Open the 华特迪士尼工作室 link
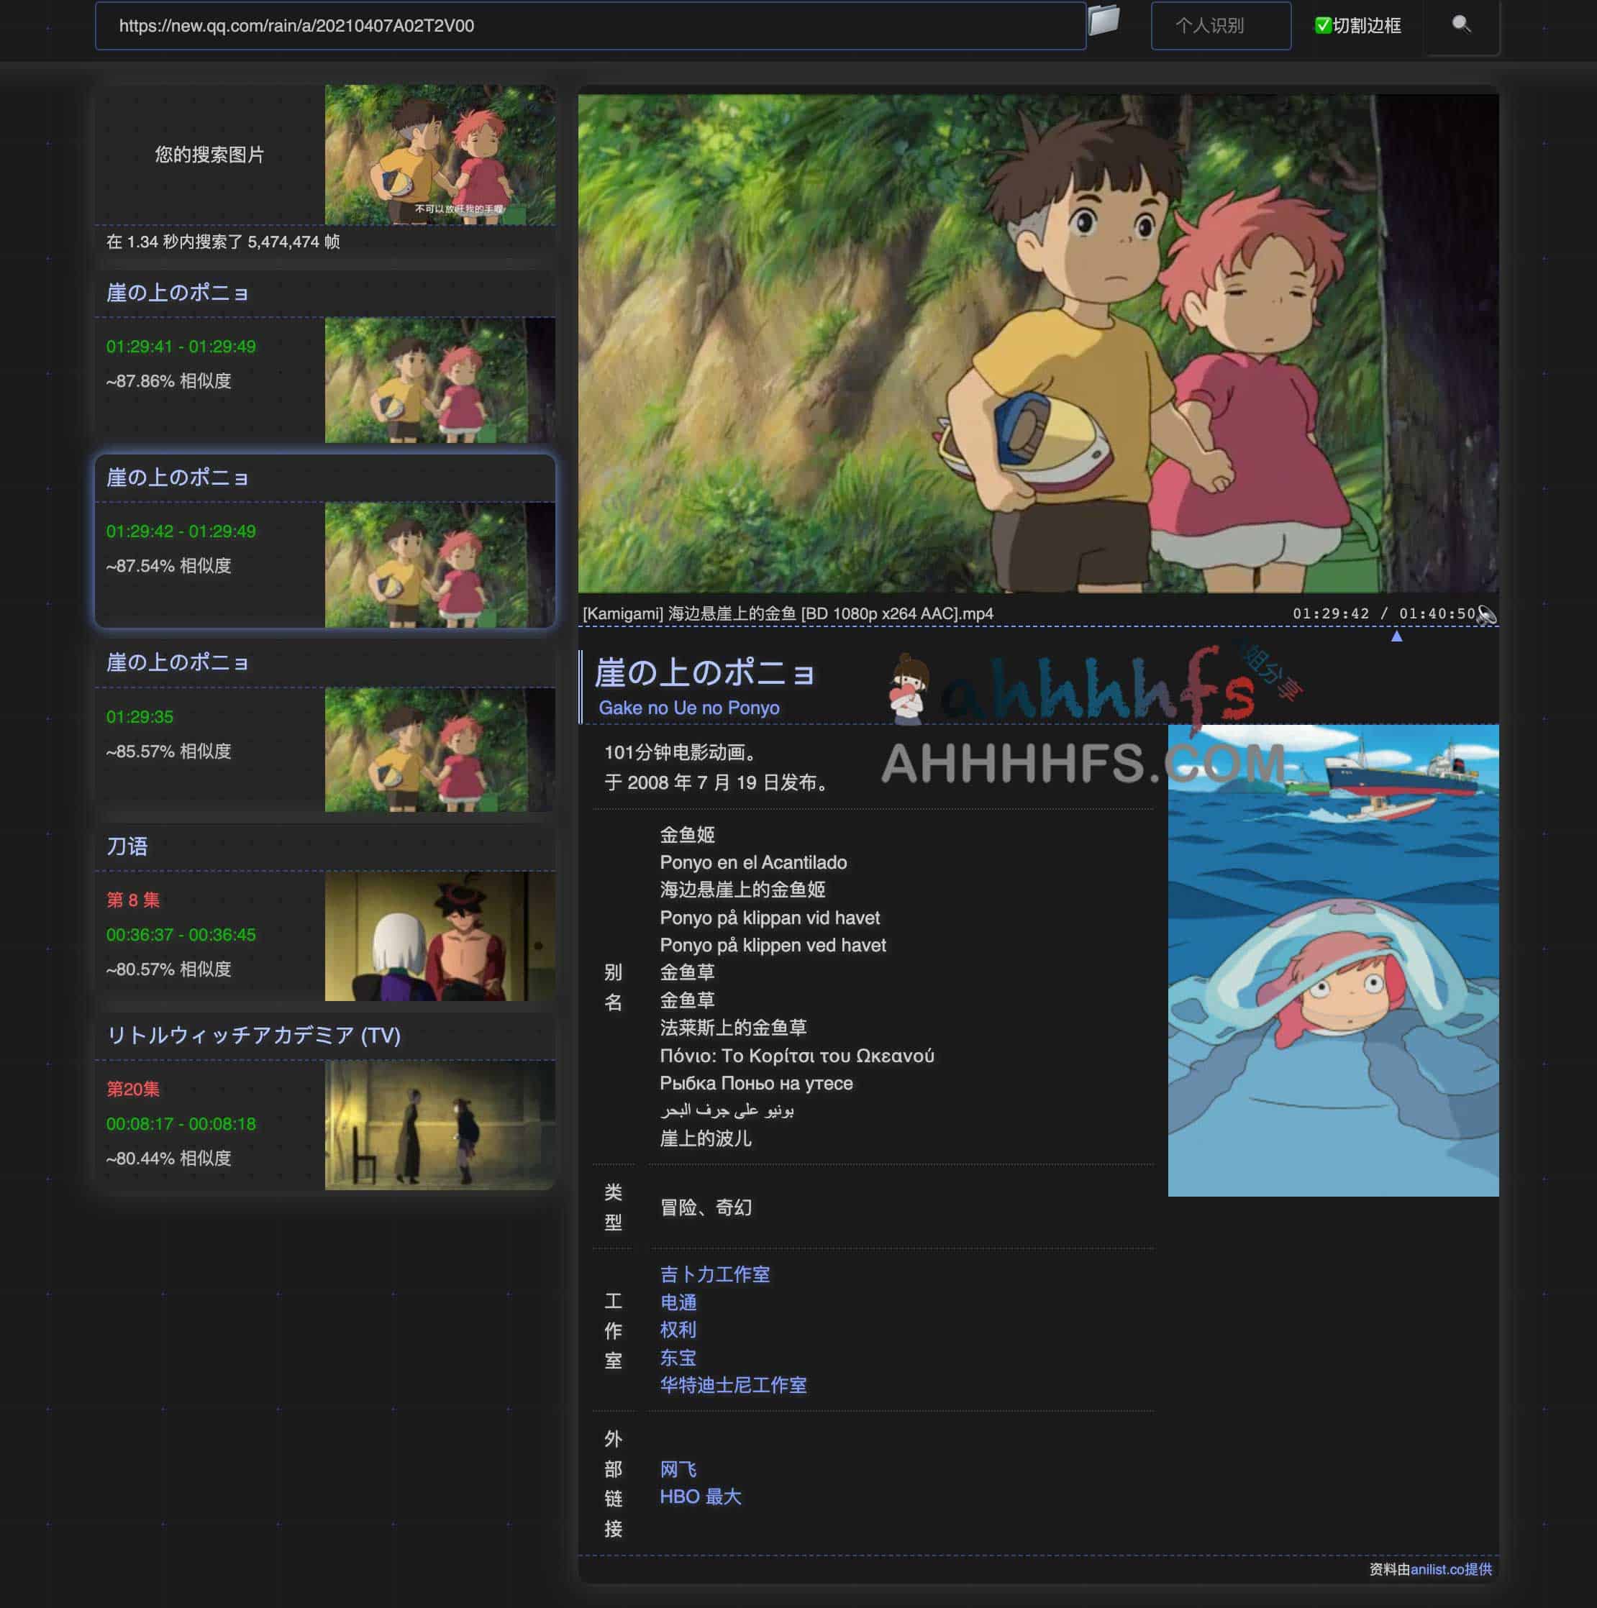Viewport: 1597px width, 1608px height. point(733,1386)
